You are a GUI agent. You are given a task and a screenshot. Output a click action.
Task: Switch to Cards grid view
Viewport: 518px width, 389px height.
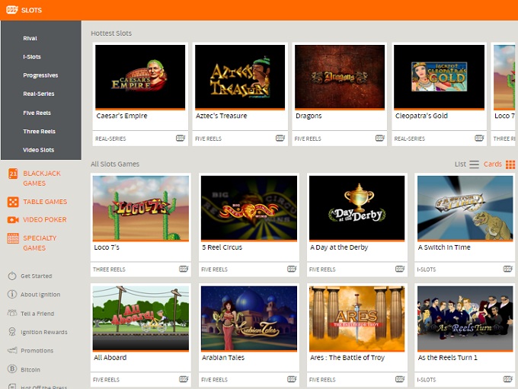pos(499,164)
